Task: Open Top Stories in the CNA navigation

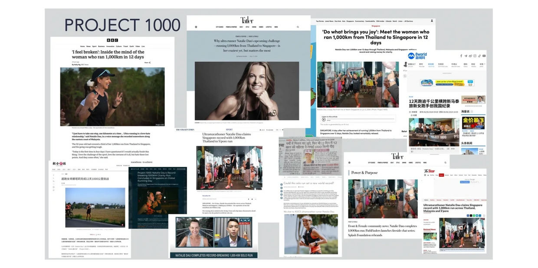Action: coord(320,21)
